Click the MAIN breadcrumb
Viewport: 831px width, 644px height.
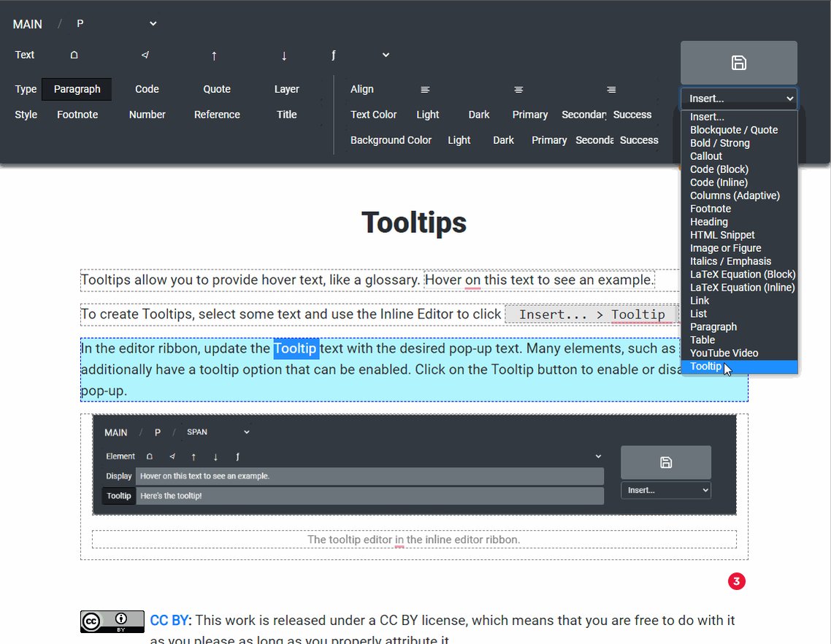point(28,24)
